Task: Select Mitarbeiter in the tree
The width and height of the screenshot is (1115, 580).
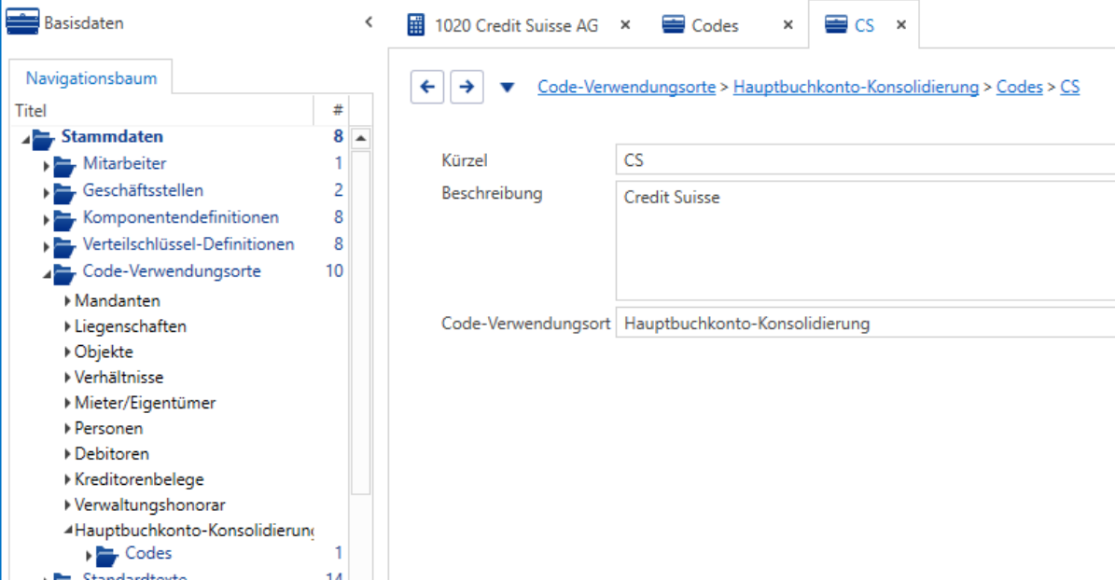Action: (x=124, y=163)
